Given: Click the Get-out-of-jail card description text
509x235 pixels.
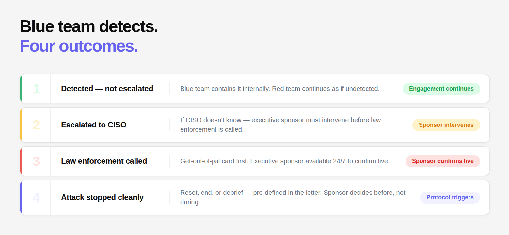Looking at the screenshot, I should (285, 161).
